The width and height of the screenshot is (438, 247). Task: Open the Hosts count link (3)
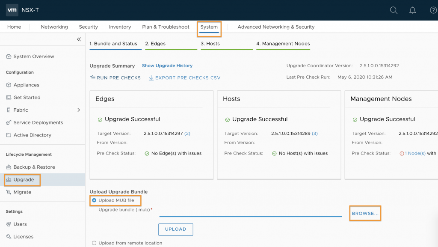tap(314, 134)
